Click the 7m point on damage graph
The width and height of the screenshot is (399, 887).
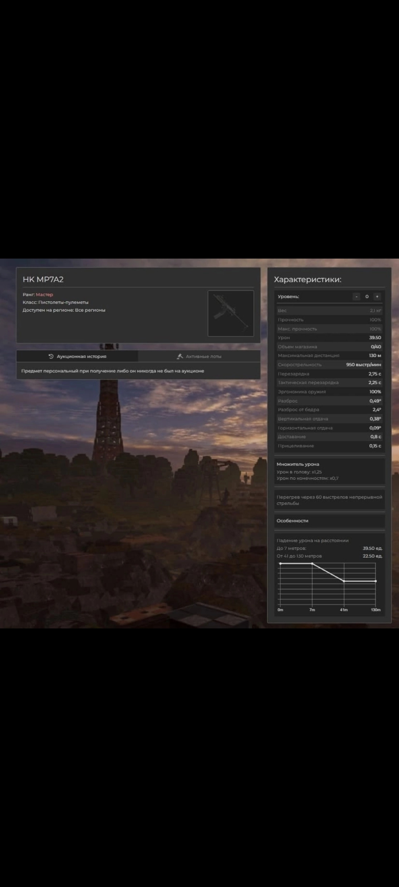click(312, 564)
